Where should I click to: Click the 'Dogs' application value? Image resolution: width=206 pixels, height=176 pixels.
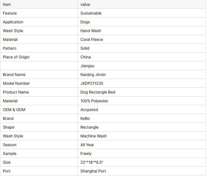pyautogui.click(x=85, y=22)
